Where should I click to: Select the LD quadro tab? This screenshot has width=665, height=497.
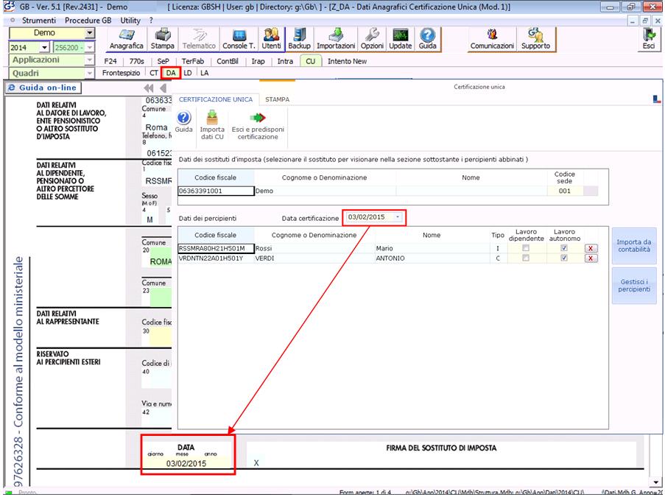pos(188,73)
